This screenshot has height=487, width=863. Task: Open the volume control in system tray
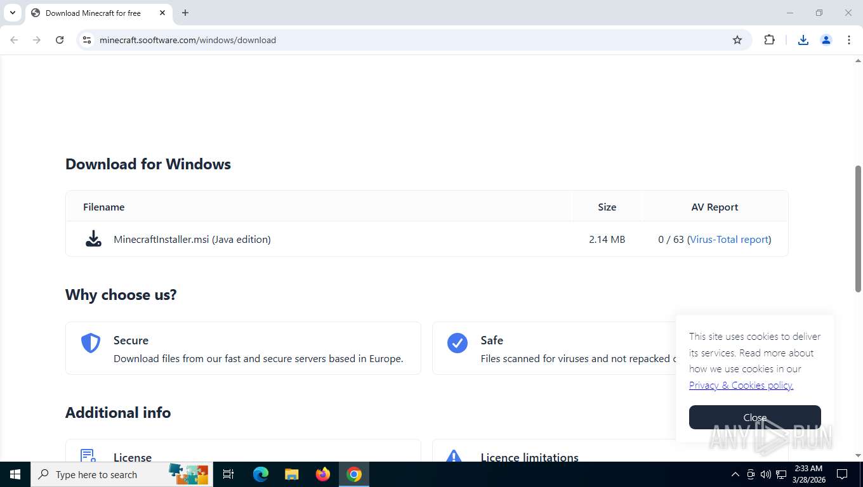[765, 474]
